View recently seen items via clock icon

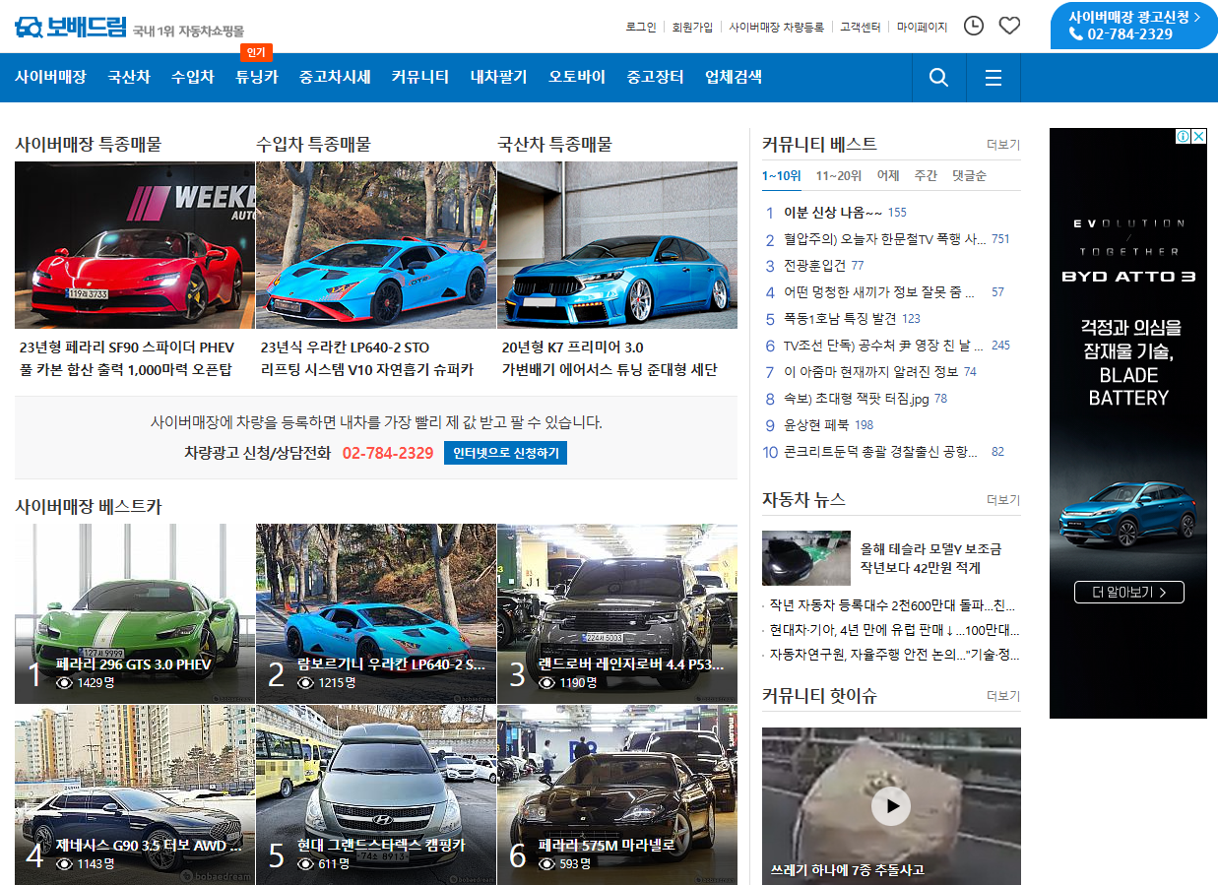pyautogui.click(x=973, y=26)
